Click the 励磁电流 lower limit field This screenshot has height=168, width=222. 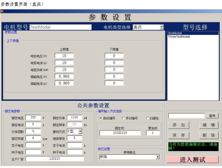point(114,83)
